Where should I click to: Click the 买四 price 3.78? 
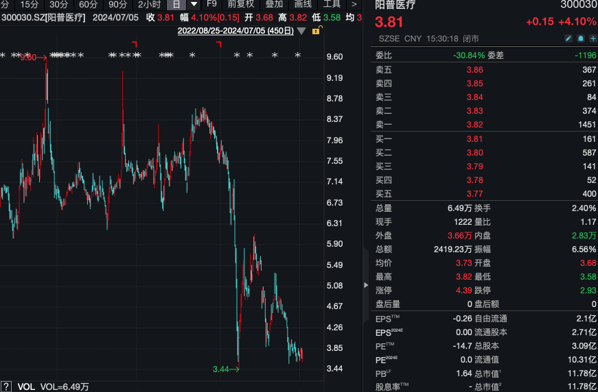point(475,180)
